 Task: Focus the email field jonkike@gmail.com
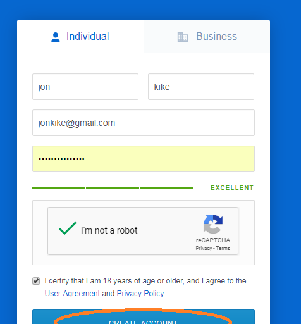[x=144, y=123]
